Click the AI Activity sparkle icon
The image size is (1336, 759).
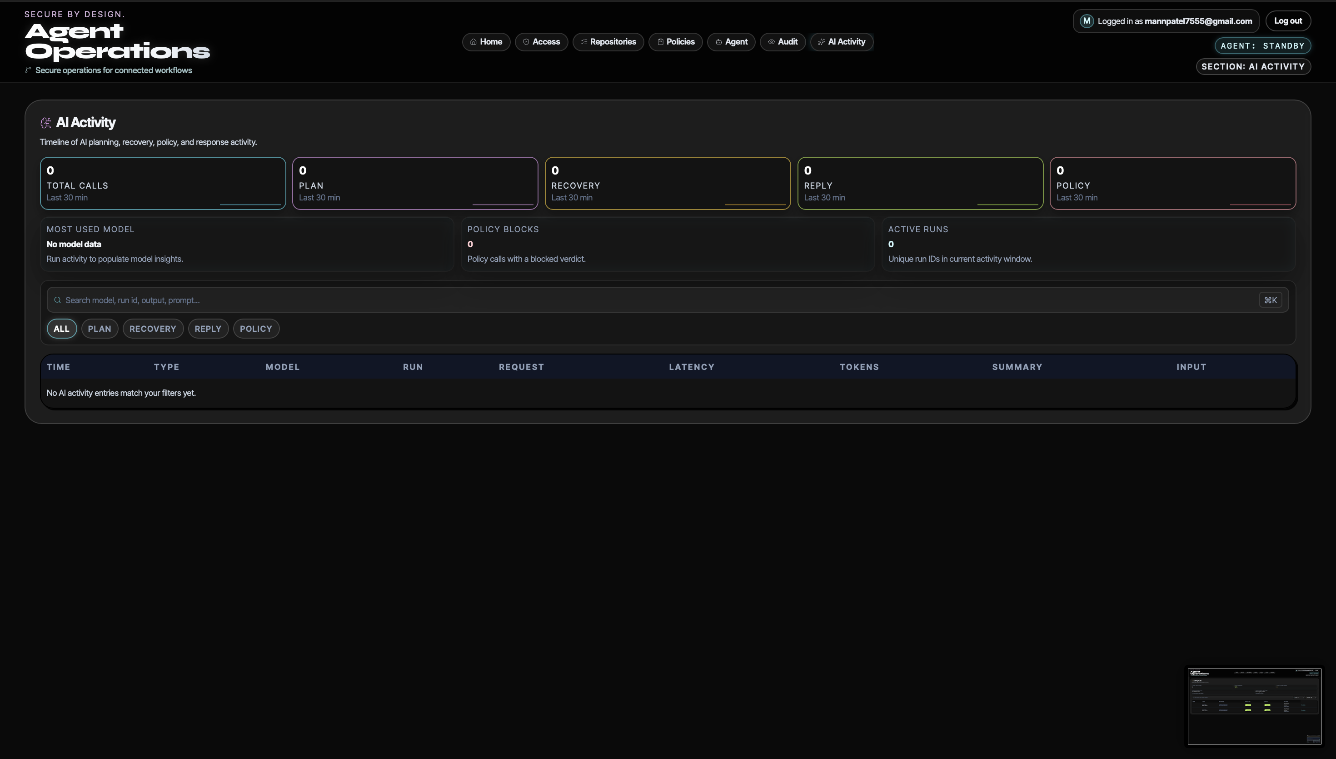tap(821, 42)
